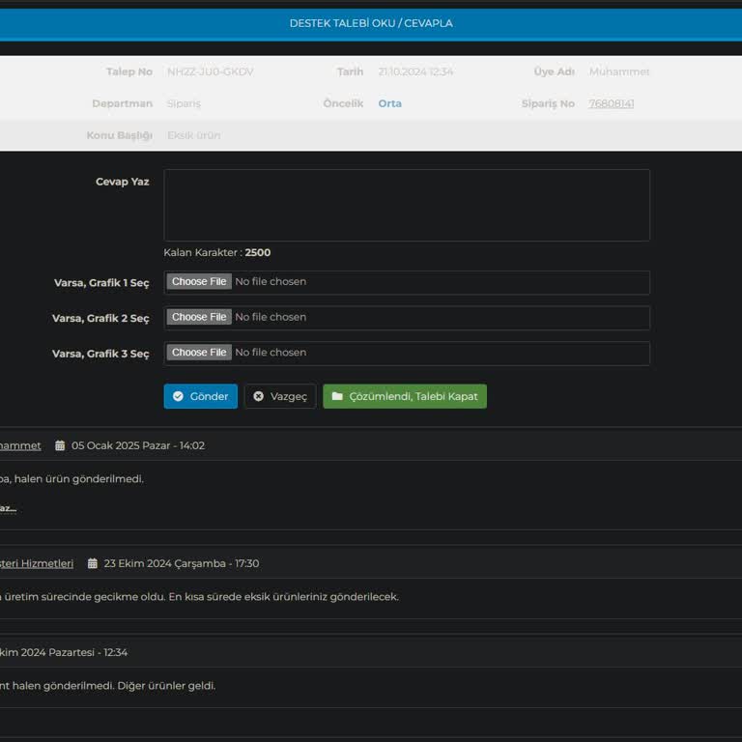Viewport: 742px width, 742px height.
Task: Click the Destek Talebi Oku / Cevapla header
Action: (371, 23)
